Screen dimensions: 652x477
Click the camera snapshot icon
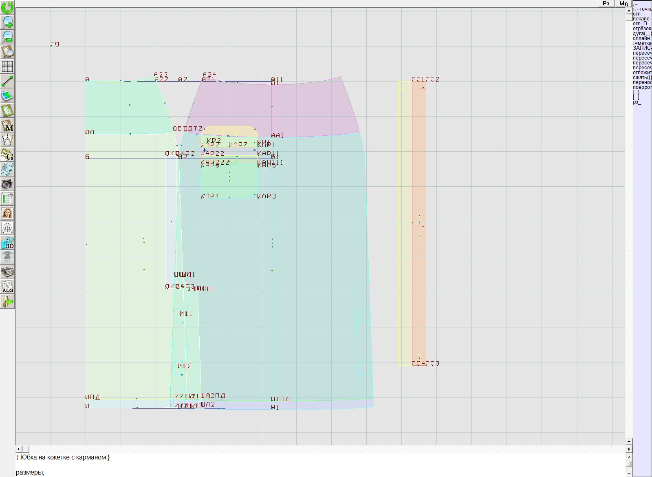click(7, 184)
